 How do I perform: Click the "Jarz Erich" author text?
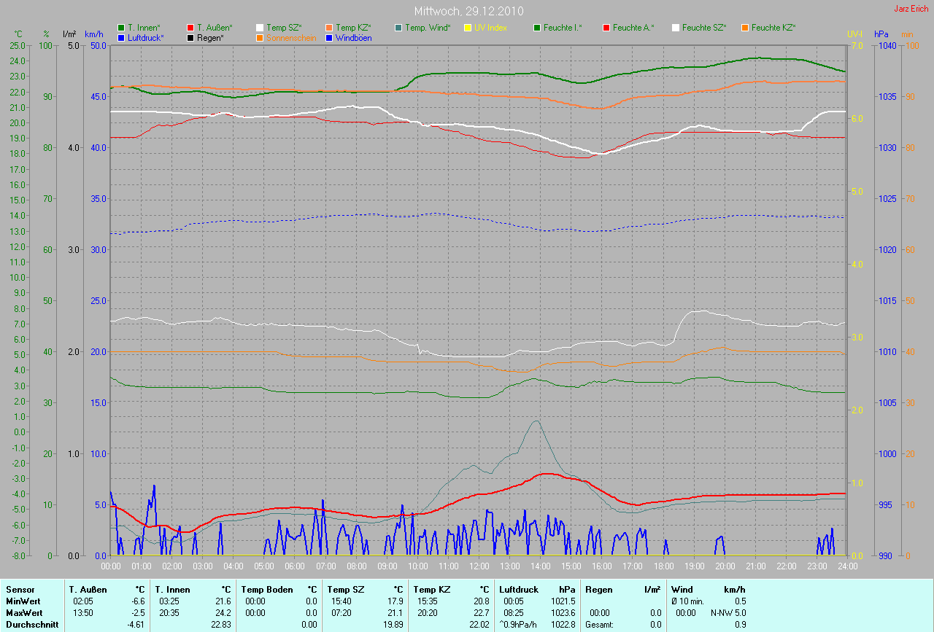point(911,9)
